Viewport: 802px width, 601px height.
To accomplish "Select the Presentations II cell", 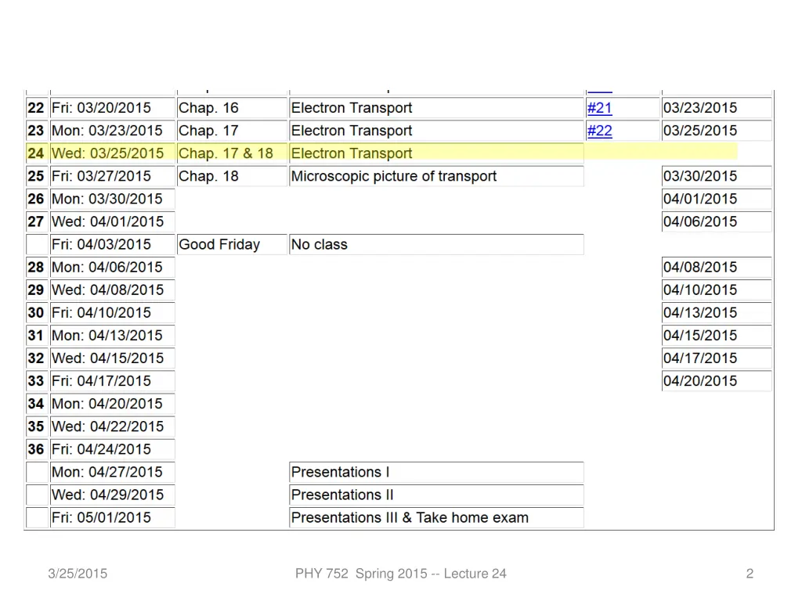I will pos(436,495).
